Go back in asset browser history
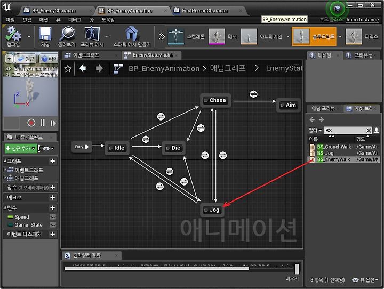Image resolution: width=384 pixels, height=289 pixels. (x=312, y=119)
